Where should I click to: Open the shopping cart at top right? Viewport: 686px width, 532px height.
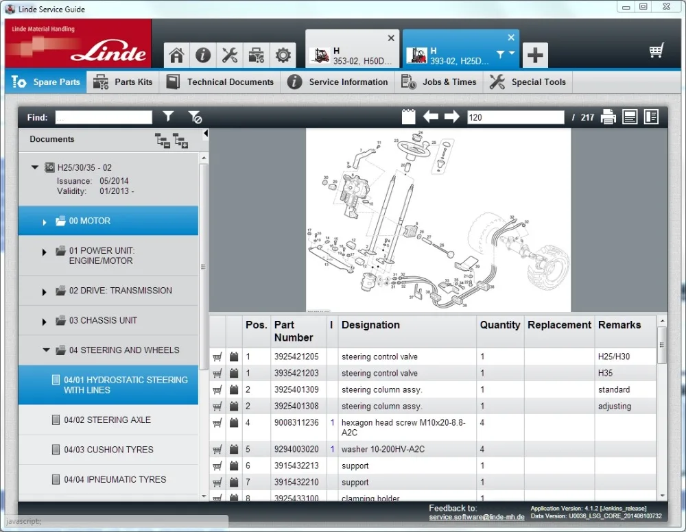coord(657,51)
